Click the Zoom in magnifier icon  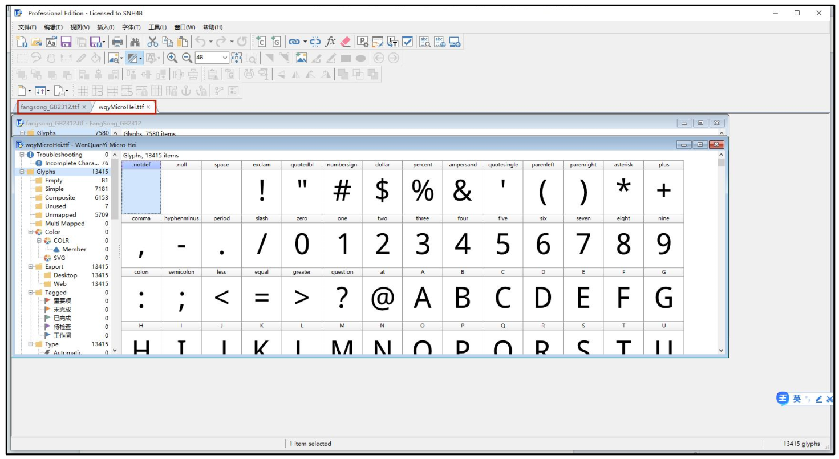coord(172,58)
